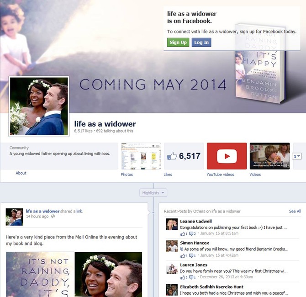The width and height of the screenshot is (306, 297).
Task: Click the comment bubble icon on Lauren Jones's post
Action: coord(191,277)
